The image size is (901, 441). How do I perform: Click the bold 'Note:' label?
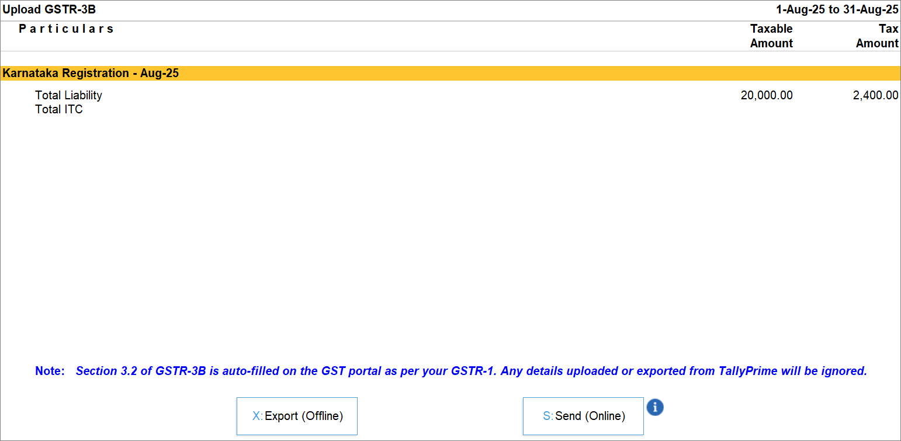click(50, 371)
